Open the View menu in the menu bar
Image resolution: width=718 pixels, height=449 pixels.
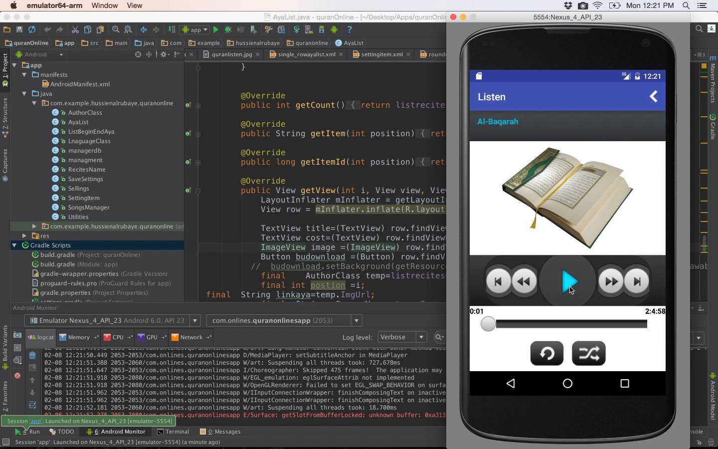[135, 5]
